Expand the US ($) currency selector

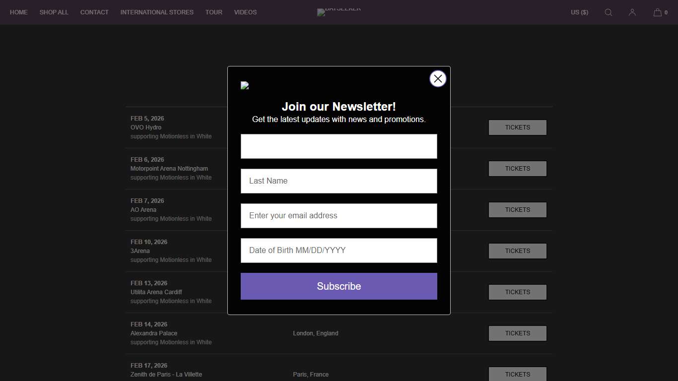pos(579,12)
